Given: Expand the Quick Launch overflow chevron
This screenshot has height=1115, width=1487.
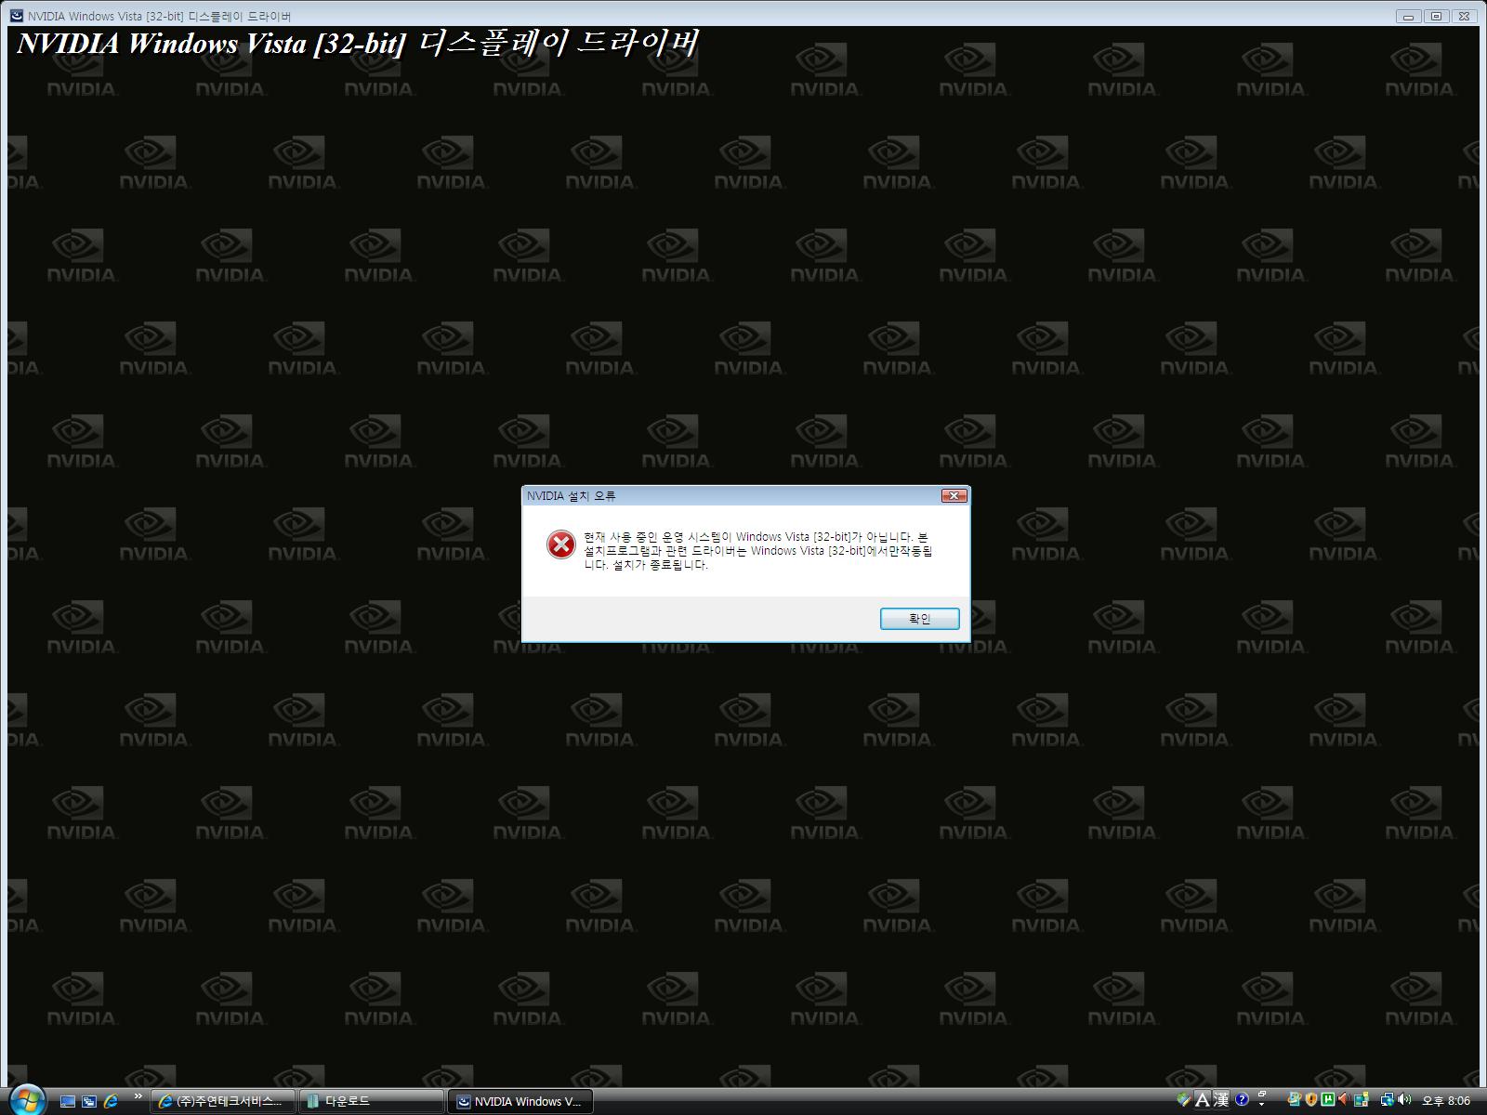Looking at the screenshot, I should pos(138,1097).
